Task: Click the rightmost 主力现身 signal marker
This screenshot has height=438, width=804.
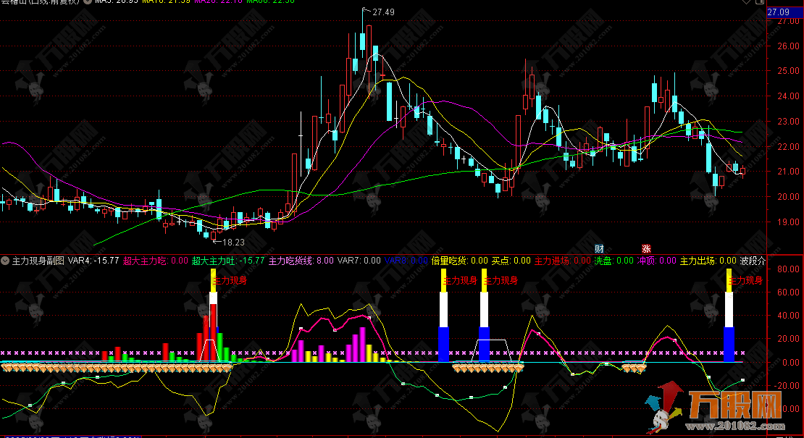Action: point(745,280)
